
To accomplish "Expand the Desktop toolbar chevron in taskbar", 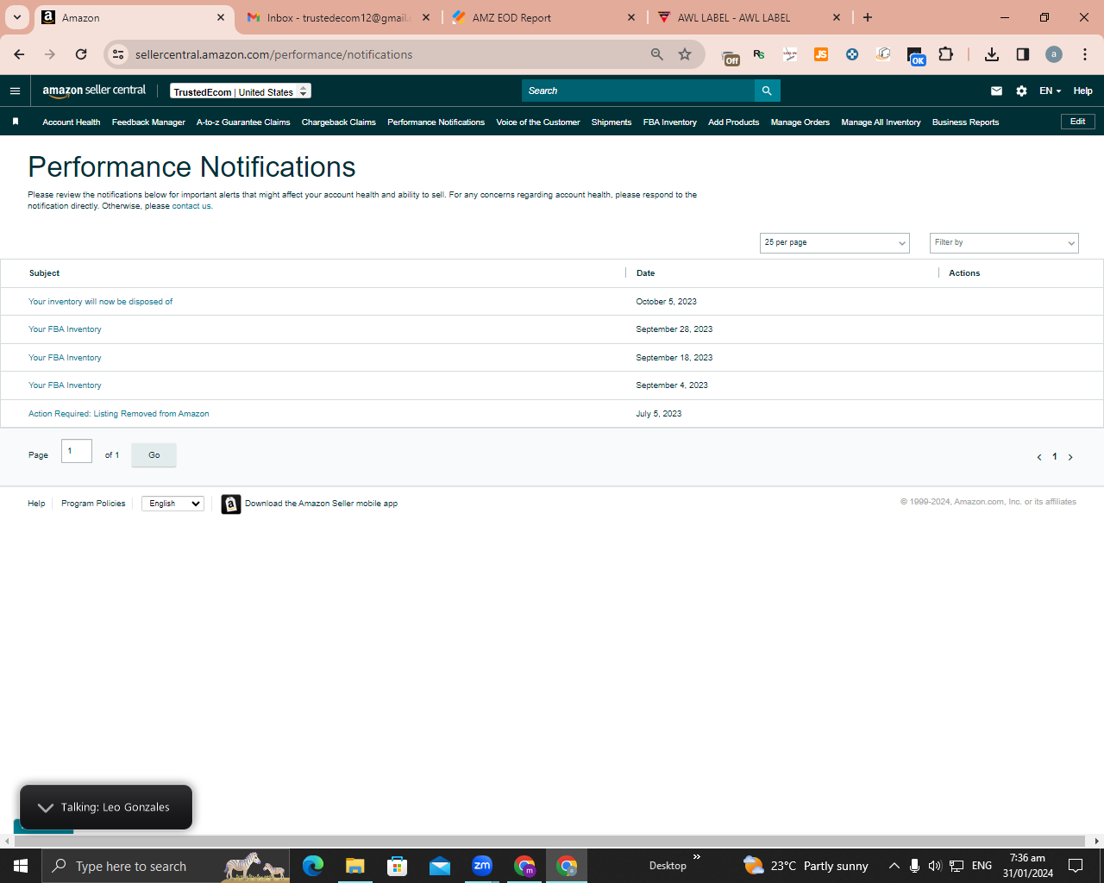I will click(697, 857).
